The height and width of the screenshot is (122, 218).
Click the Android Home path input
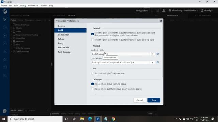(x=120, y=54)
